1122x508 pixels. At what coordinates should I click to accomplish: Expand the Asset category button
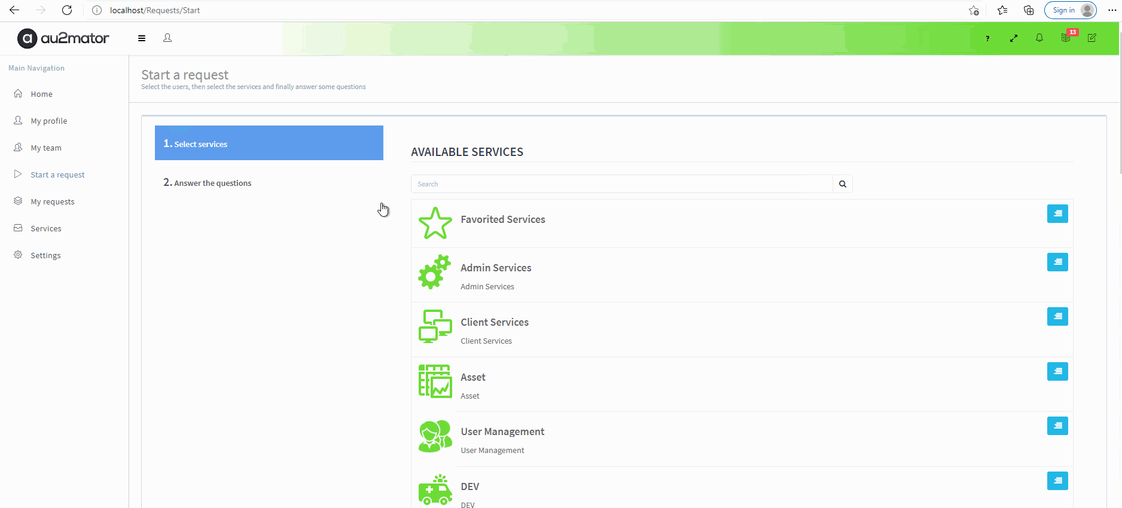[x=1057, y=372]
